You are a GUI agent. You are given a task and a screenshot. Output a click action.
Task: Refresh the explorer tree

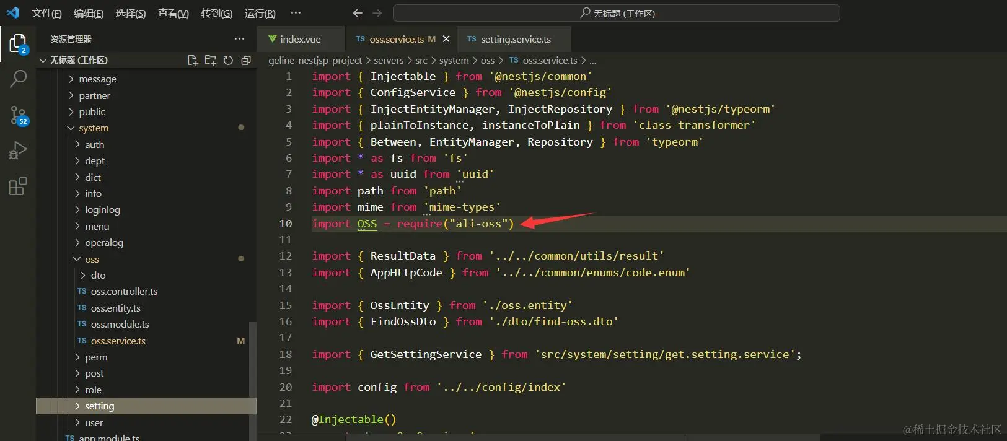coord(228,60)
